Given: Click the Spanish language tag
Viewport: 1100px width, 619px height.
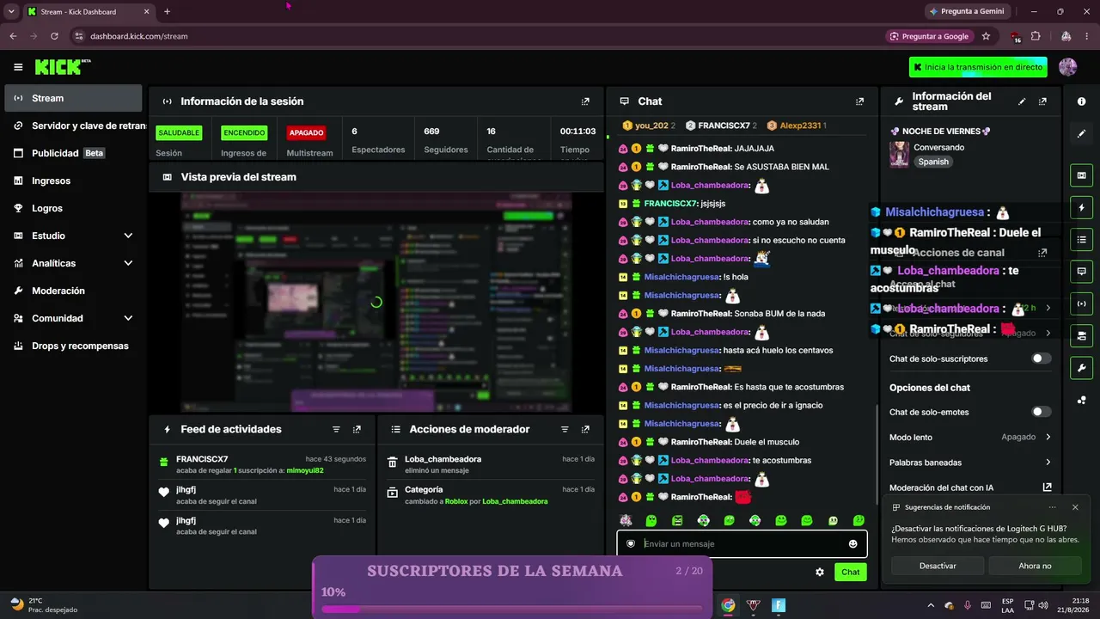Looking at the screenshot, I should [x=933, y=162].
